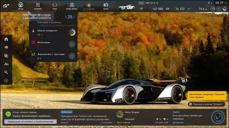
Task: Click the Школа вождения cone icon
Action: (33, 31)
